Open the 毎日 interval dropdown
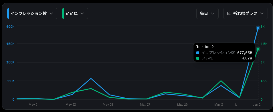 [207, 13]
